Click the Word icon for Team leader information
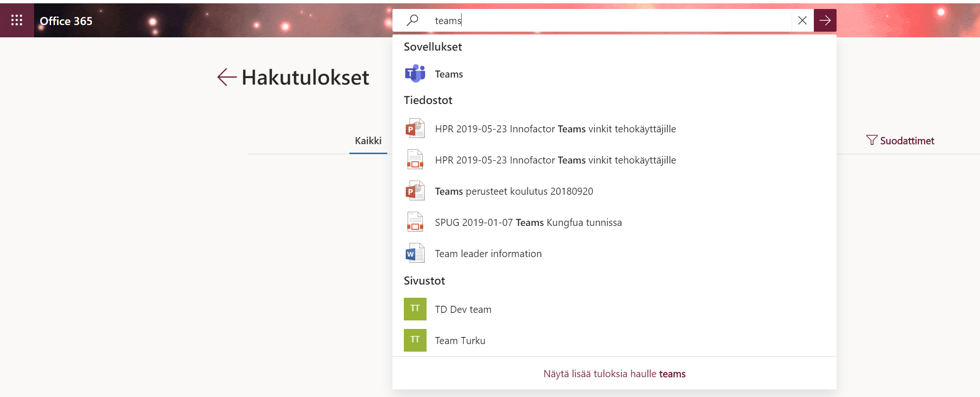 (x=415, y=254)
